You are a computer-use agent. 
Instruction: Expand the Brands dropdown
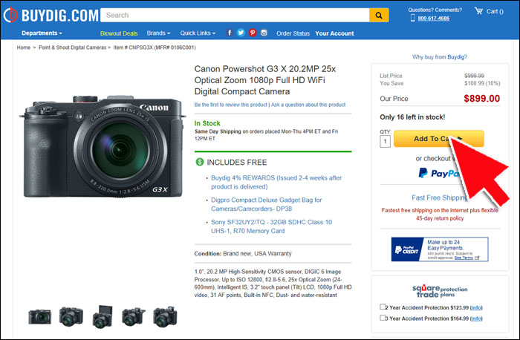click(x=158, y=33)
